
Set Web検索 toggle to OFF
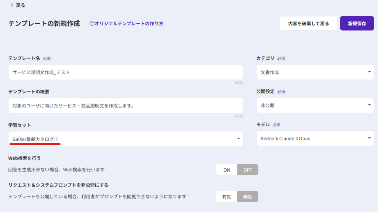coord(247,170)
